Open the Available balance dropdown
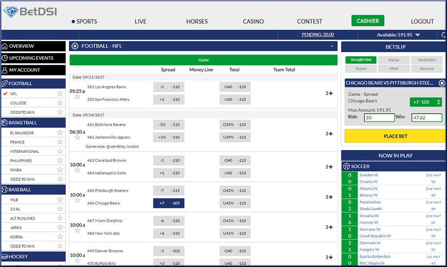 tap(417, 35)
